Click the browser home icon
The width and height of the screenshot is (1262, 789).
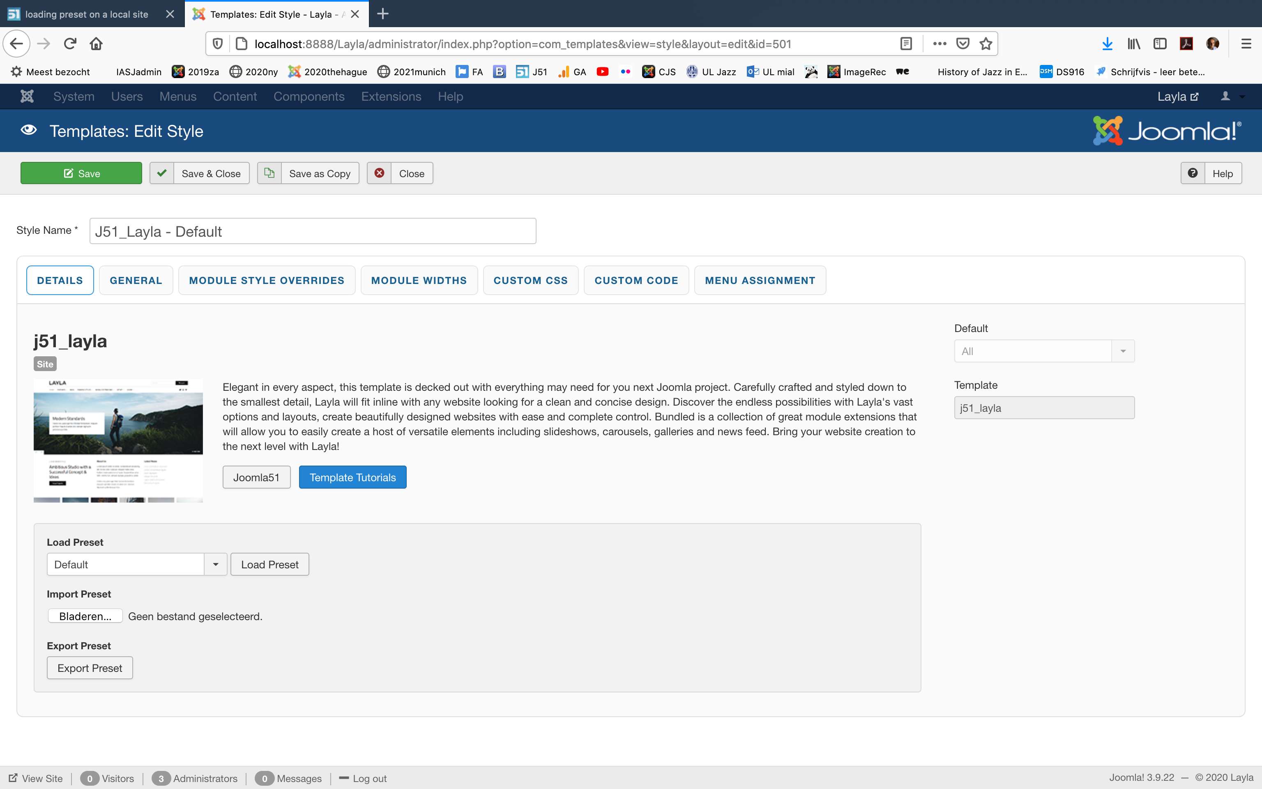coord(96,44)
